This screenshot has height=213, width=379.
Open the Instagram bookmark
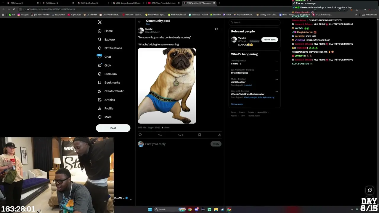pyautogui.click(x=23, y=15)
